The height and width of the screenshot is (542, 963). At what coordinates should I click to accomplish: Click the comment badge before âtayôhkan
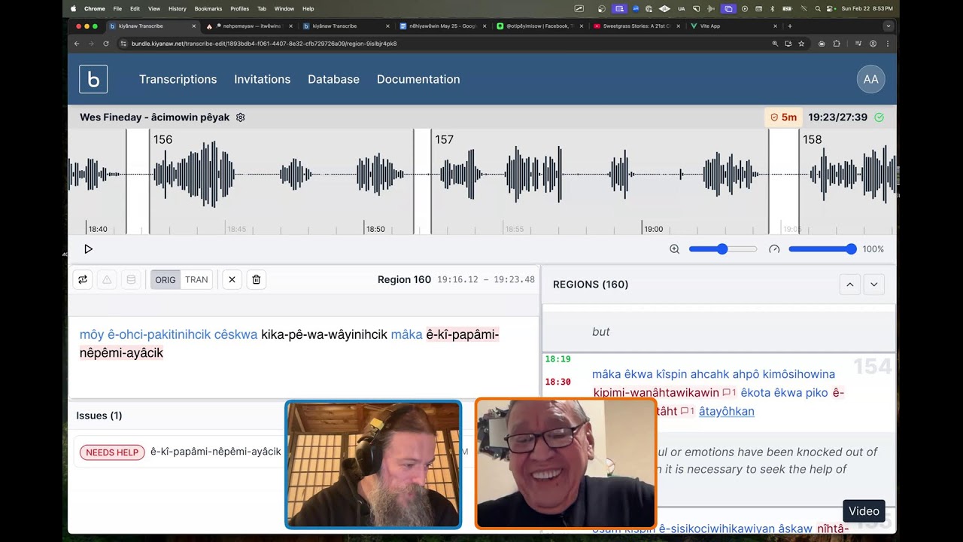pyautogui.click(x=687, y=411)
